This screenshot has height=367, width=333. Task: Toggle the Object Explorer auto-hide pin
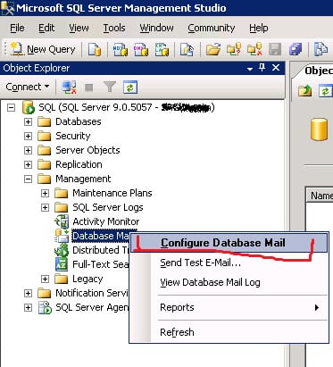pos(262,68)
